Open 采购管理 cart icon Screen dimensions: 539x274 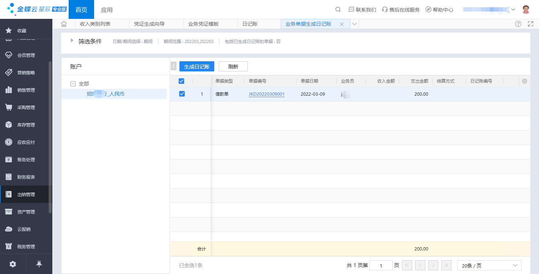9,107
